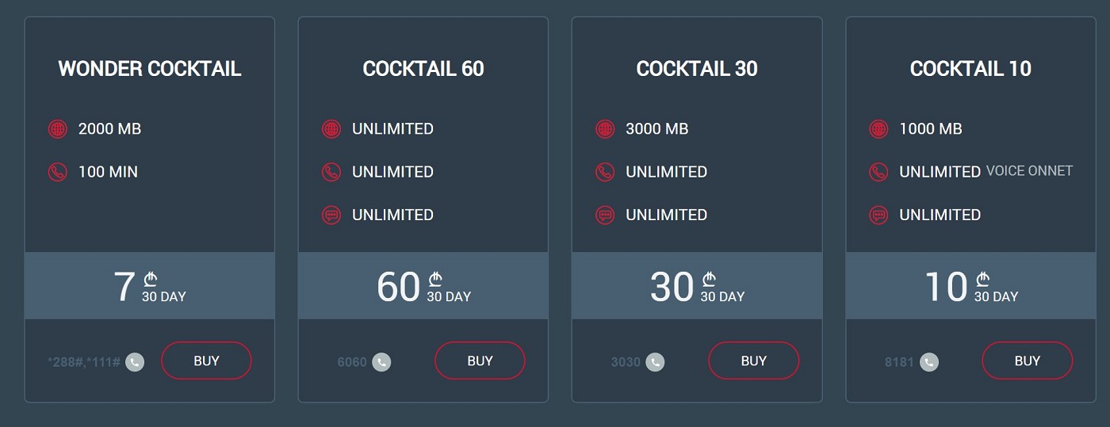1110x427 pixels.
Task: Select the Wonder Cocktail title
Action: pos(150,69)
